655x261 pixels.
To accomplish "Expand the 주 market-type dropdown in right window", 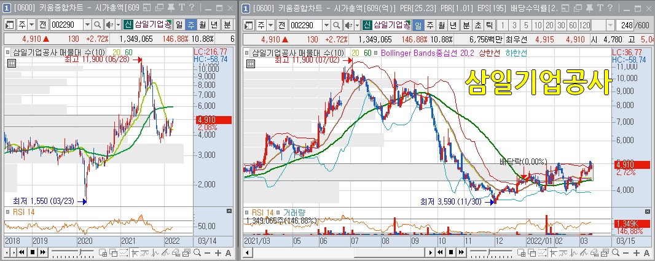I will click(272, 25).
